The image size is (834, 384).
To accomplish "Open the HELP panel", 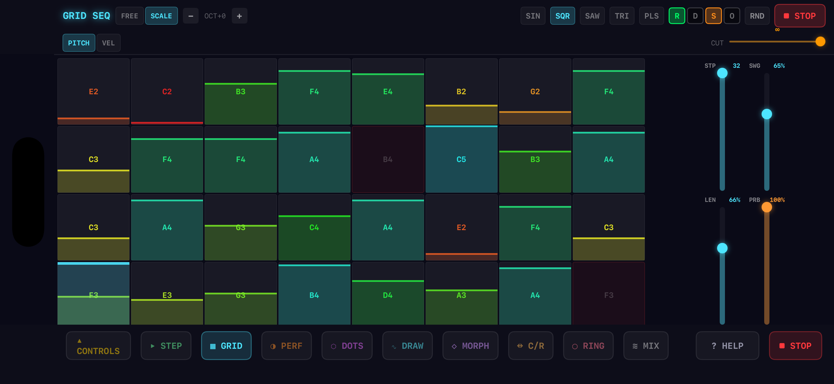I will (x=728, y=346).
